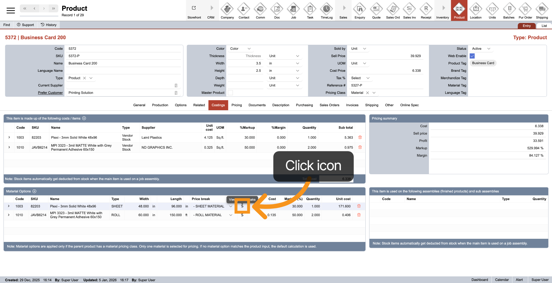Open the Purchasing tab
552x283 pixels.
304,105
